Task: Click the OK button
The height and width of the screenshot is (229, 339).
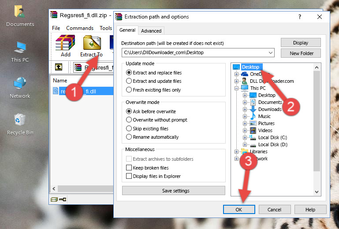Action: (x=239, y=210)
